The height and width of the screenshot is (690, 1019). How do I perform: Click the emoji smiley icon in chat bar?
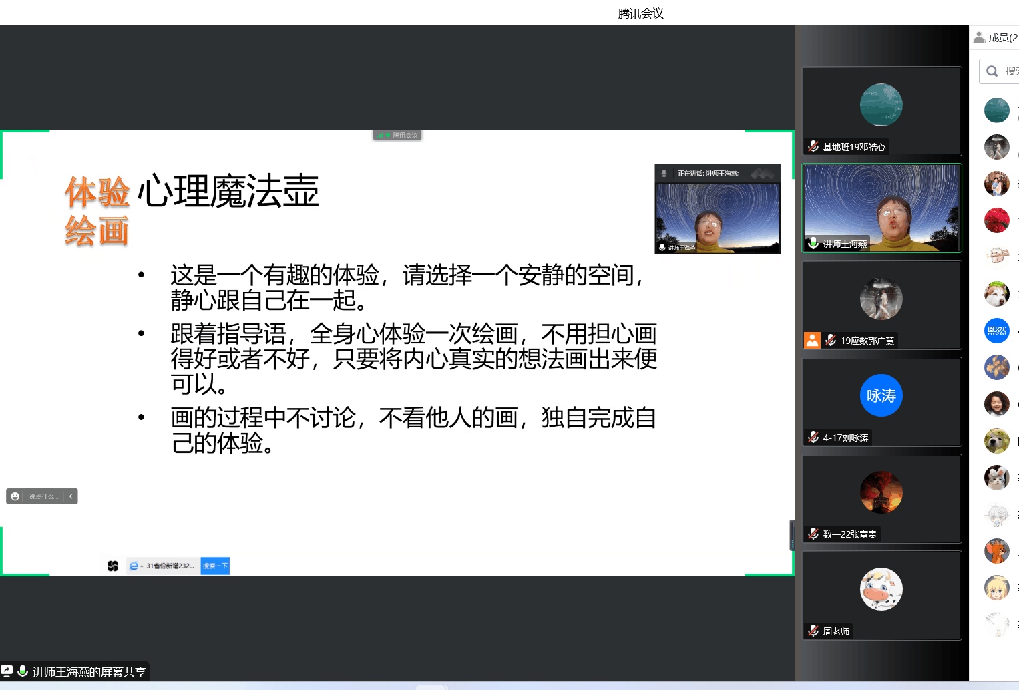coord(15,496)
